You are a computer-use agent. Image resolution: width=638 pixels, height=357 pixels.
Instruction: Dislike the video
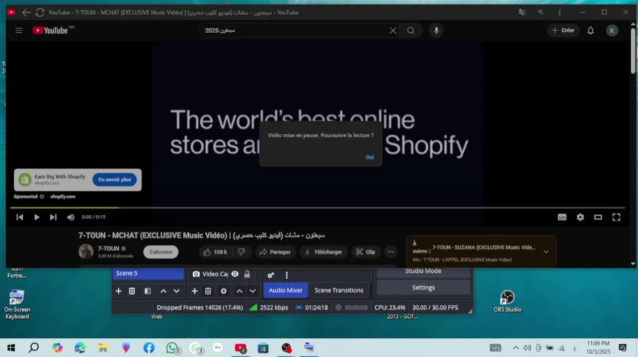241,252
